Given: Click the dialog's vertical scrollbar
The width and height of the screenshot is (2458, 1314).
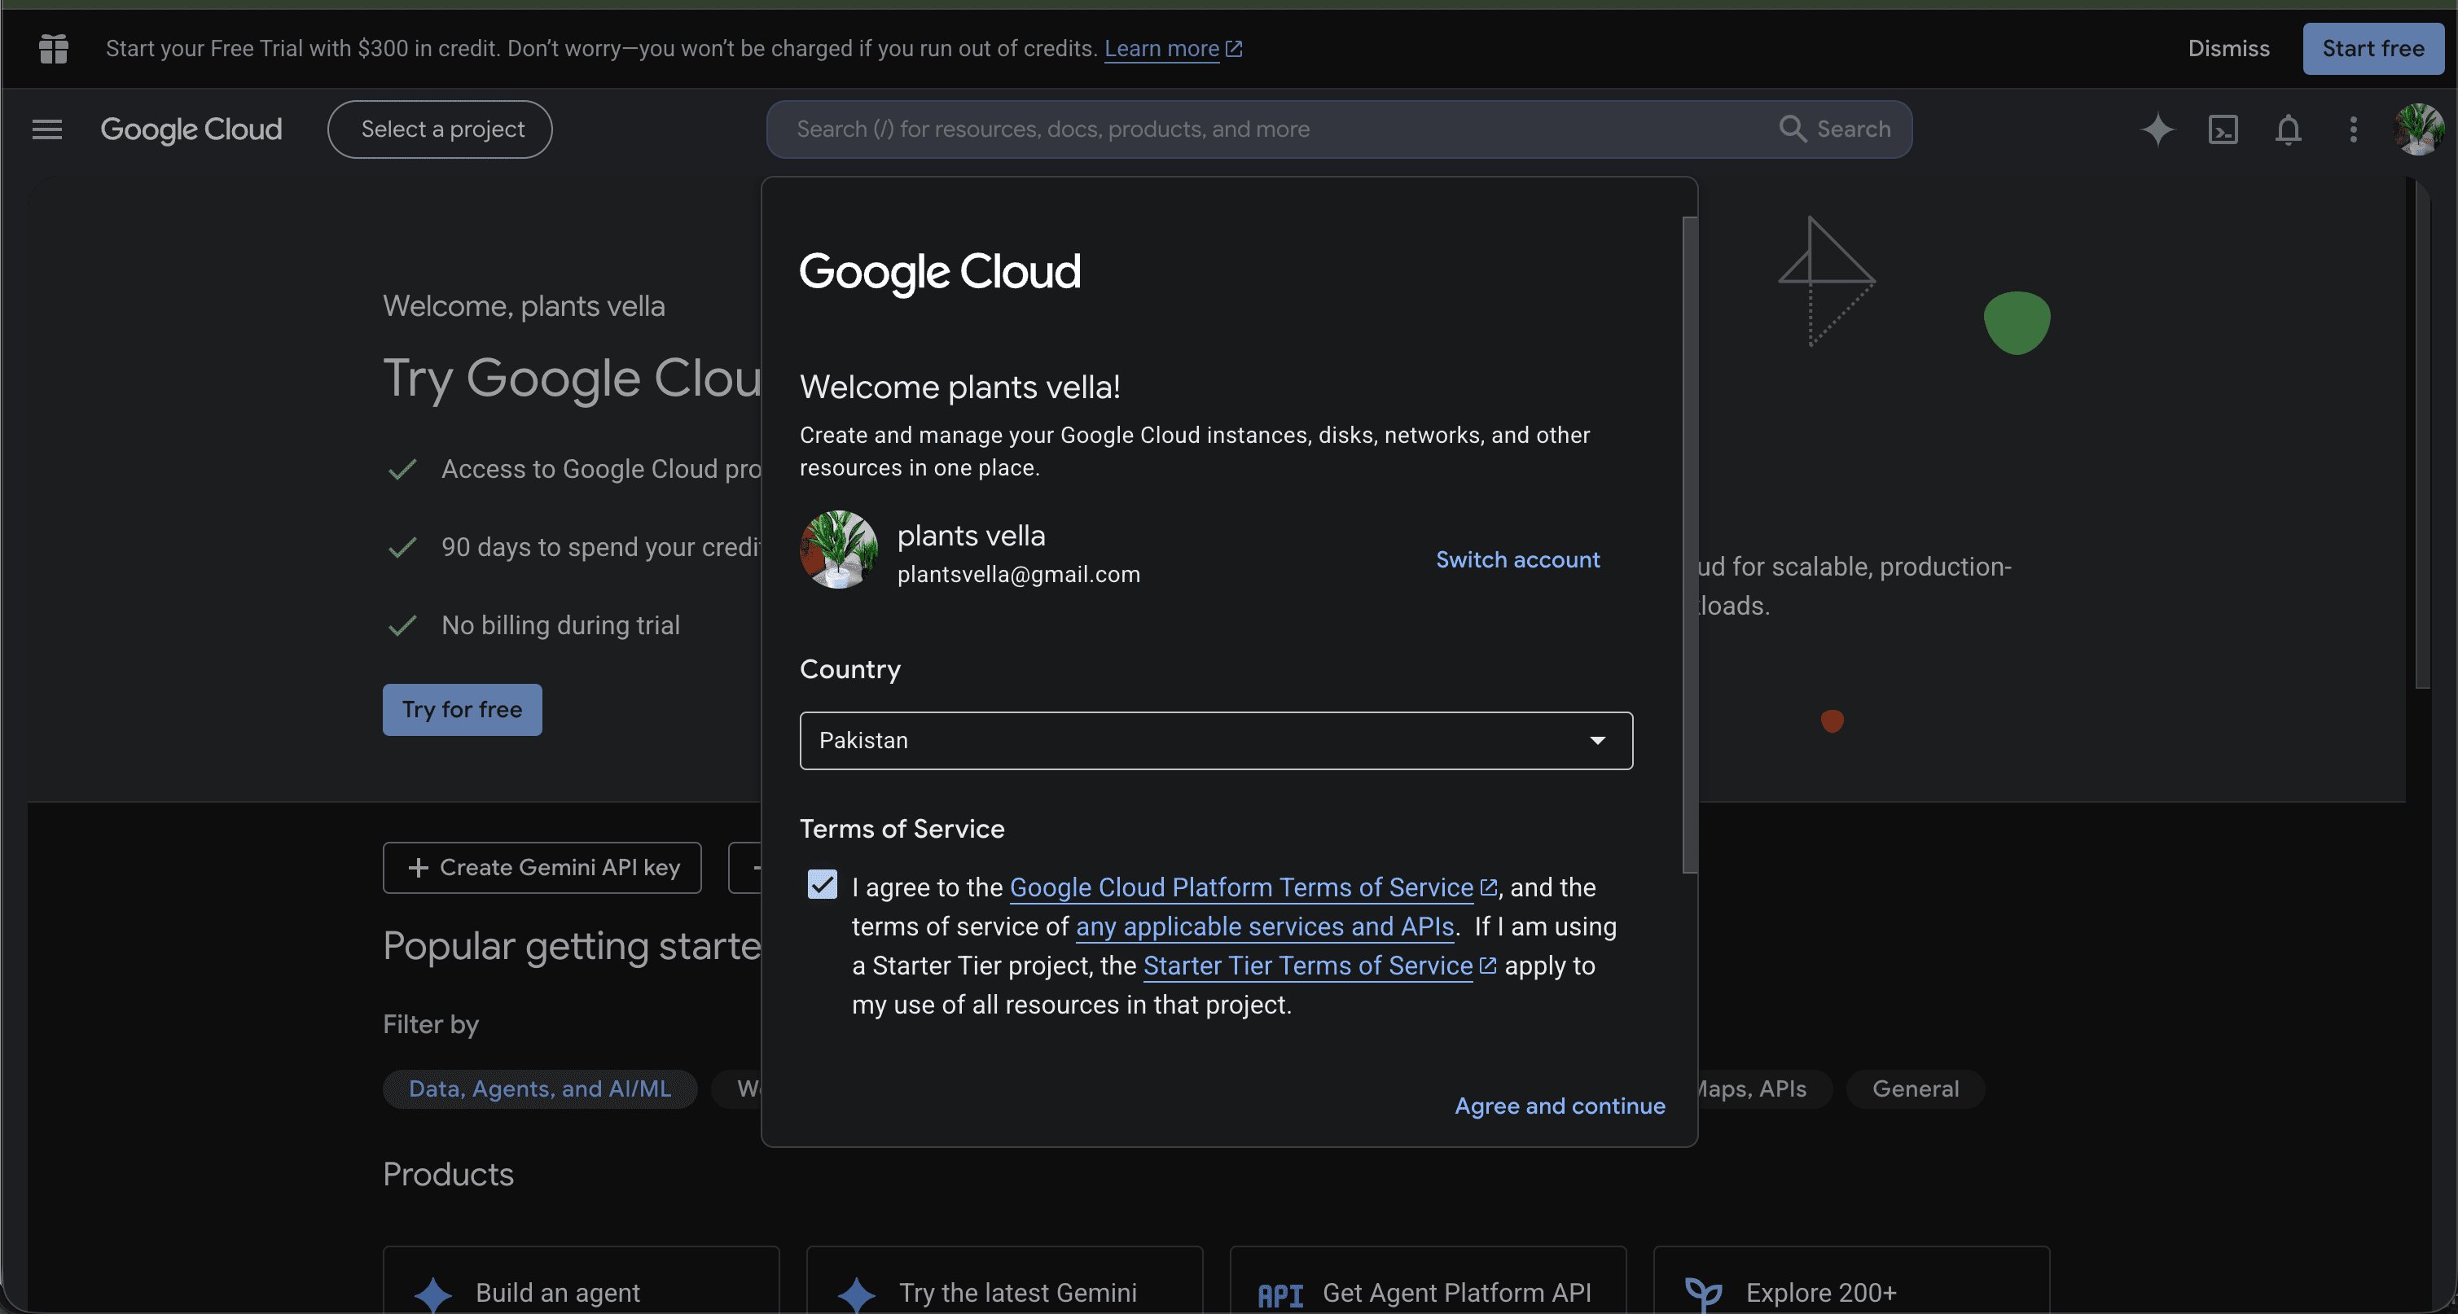Looking at the screenshot, I should 1689,544.
